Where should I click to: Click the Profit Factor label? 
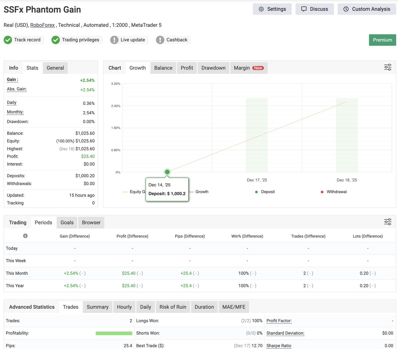(x=279, y=321)
